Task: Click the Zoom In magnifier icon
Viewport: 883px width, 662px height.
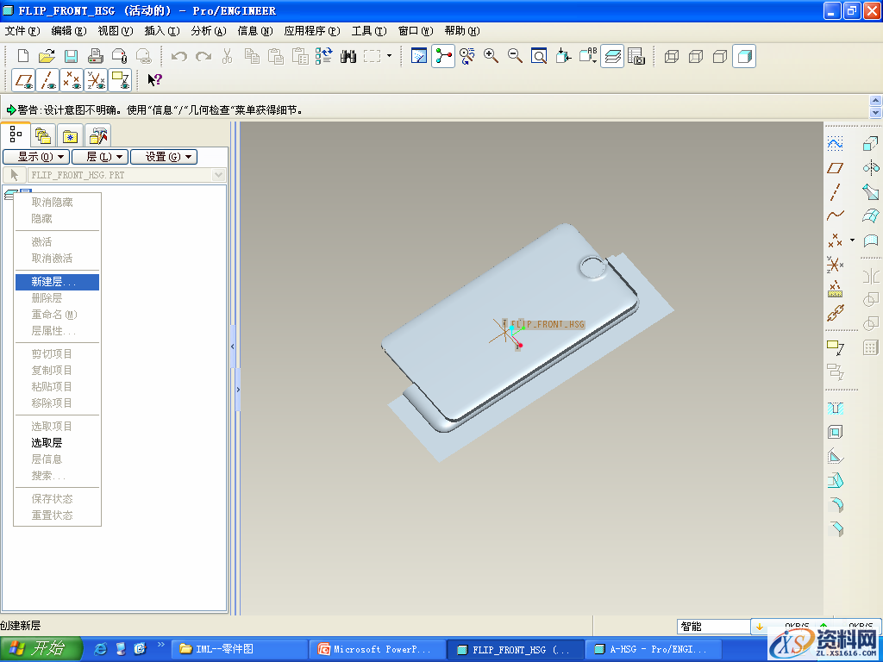Action: tap(492, 56)
